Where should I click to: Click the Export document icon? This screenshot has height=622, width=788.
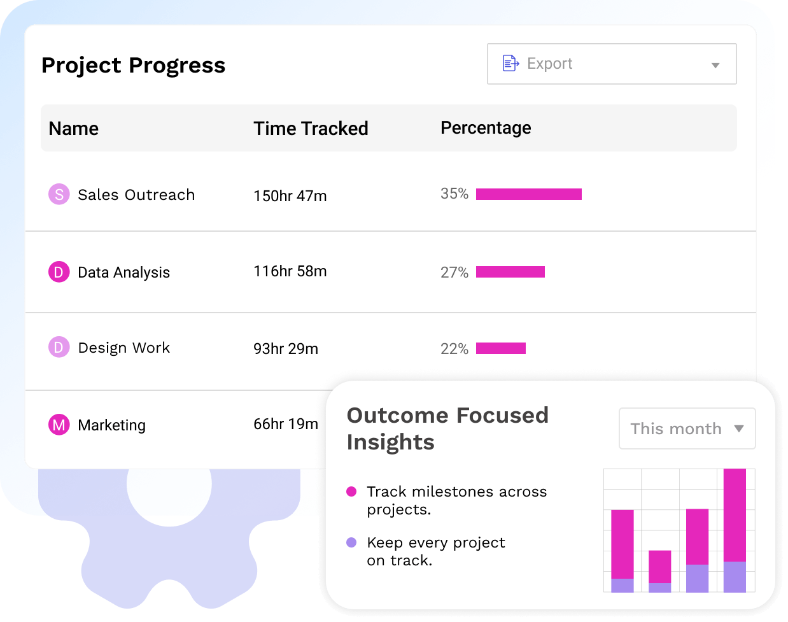coord(509,62)
